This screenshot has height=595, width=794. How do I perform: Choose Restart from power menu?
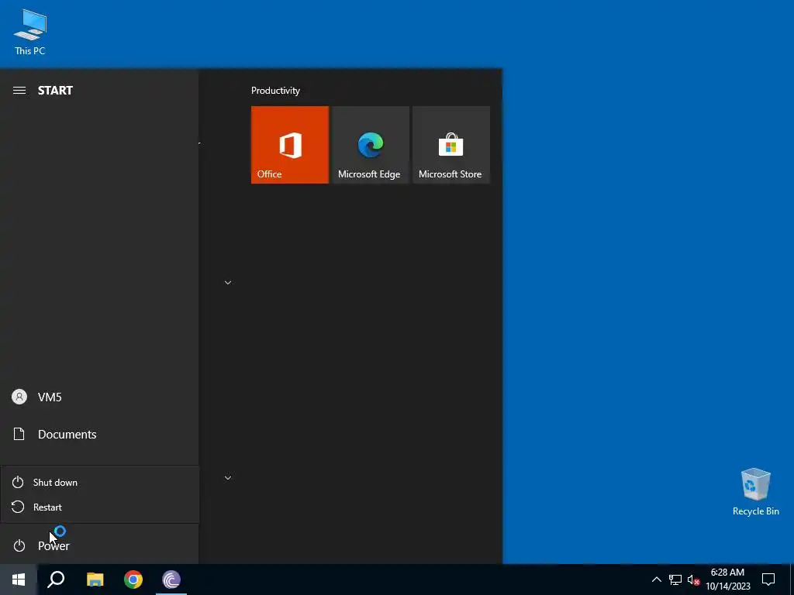100,507
